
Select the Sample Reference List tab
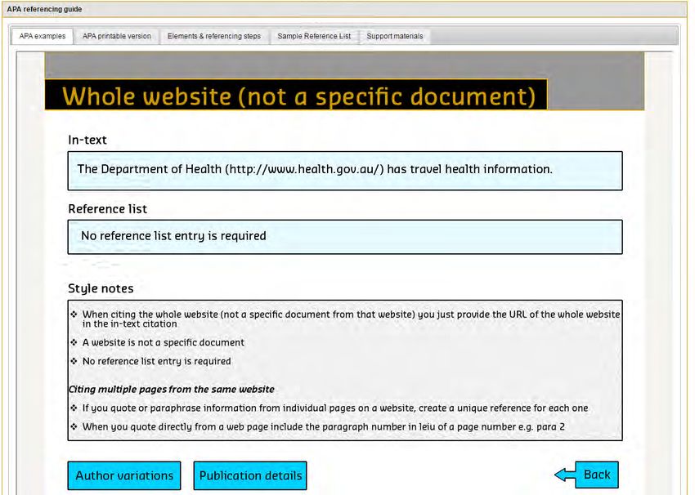[314, 36]
